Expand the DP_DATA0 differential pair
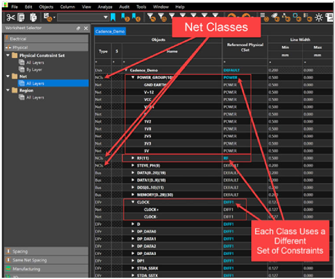 (x=133, y=232)
